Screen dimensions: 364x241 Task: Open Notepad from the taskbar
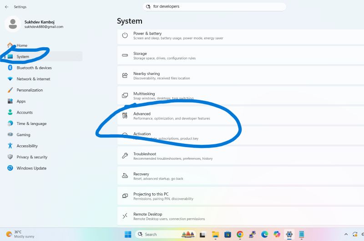(302, 235)
